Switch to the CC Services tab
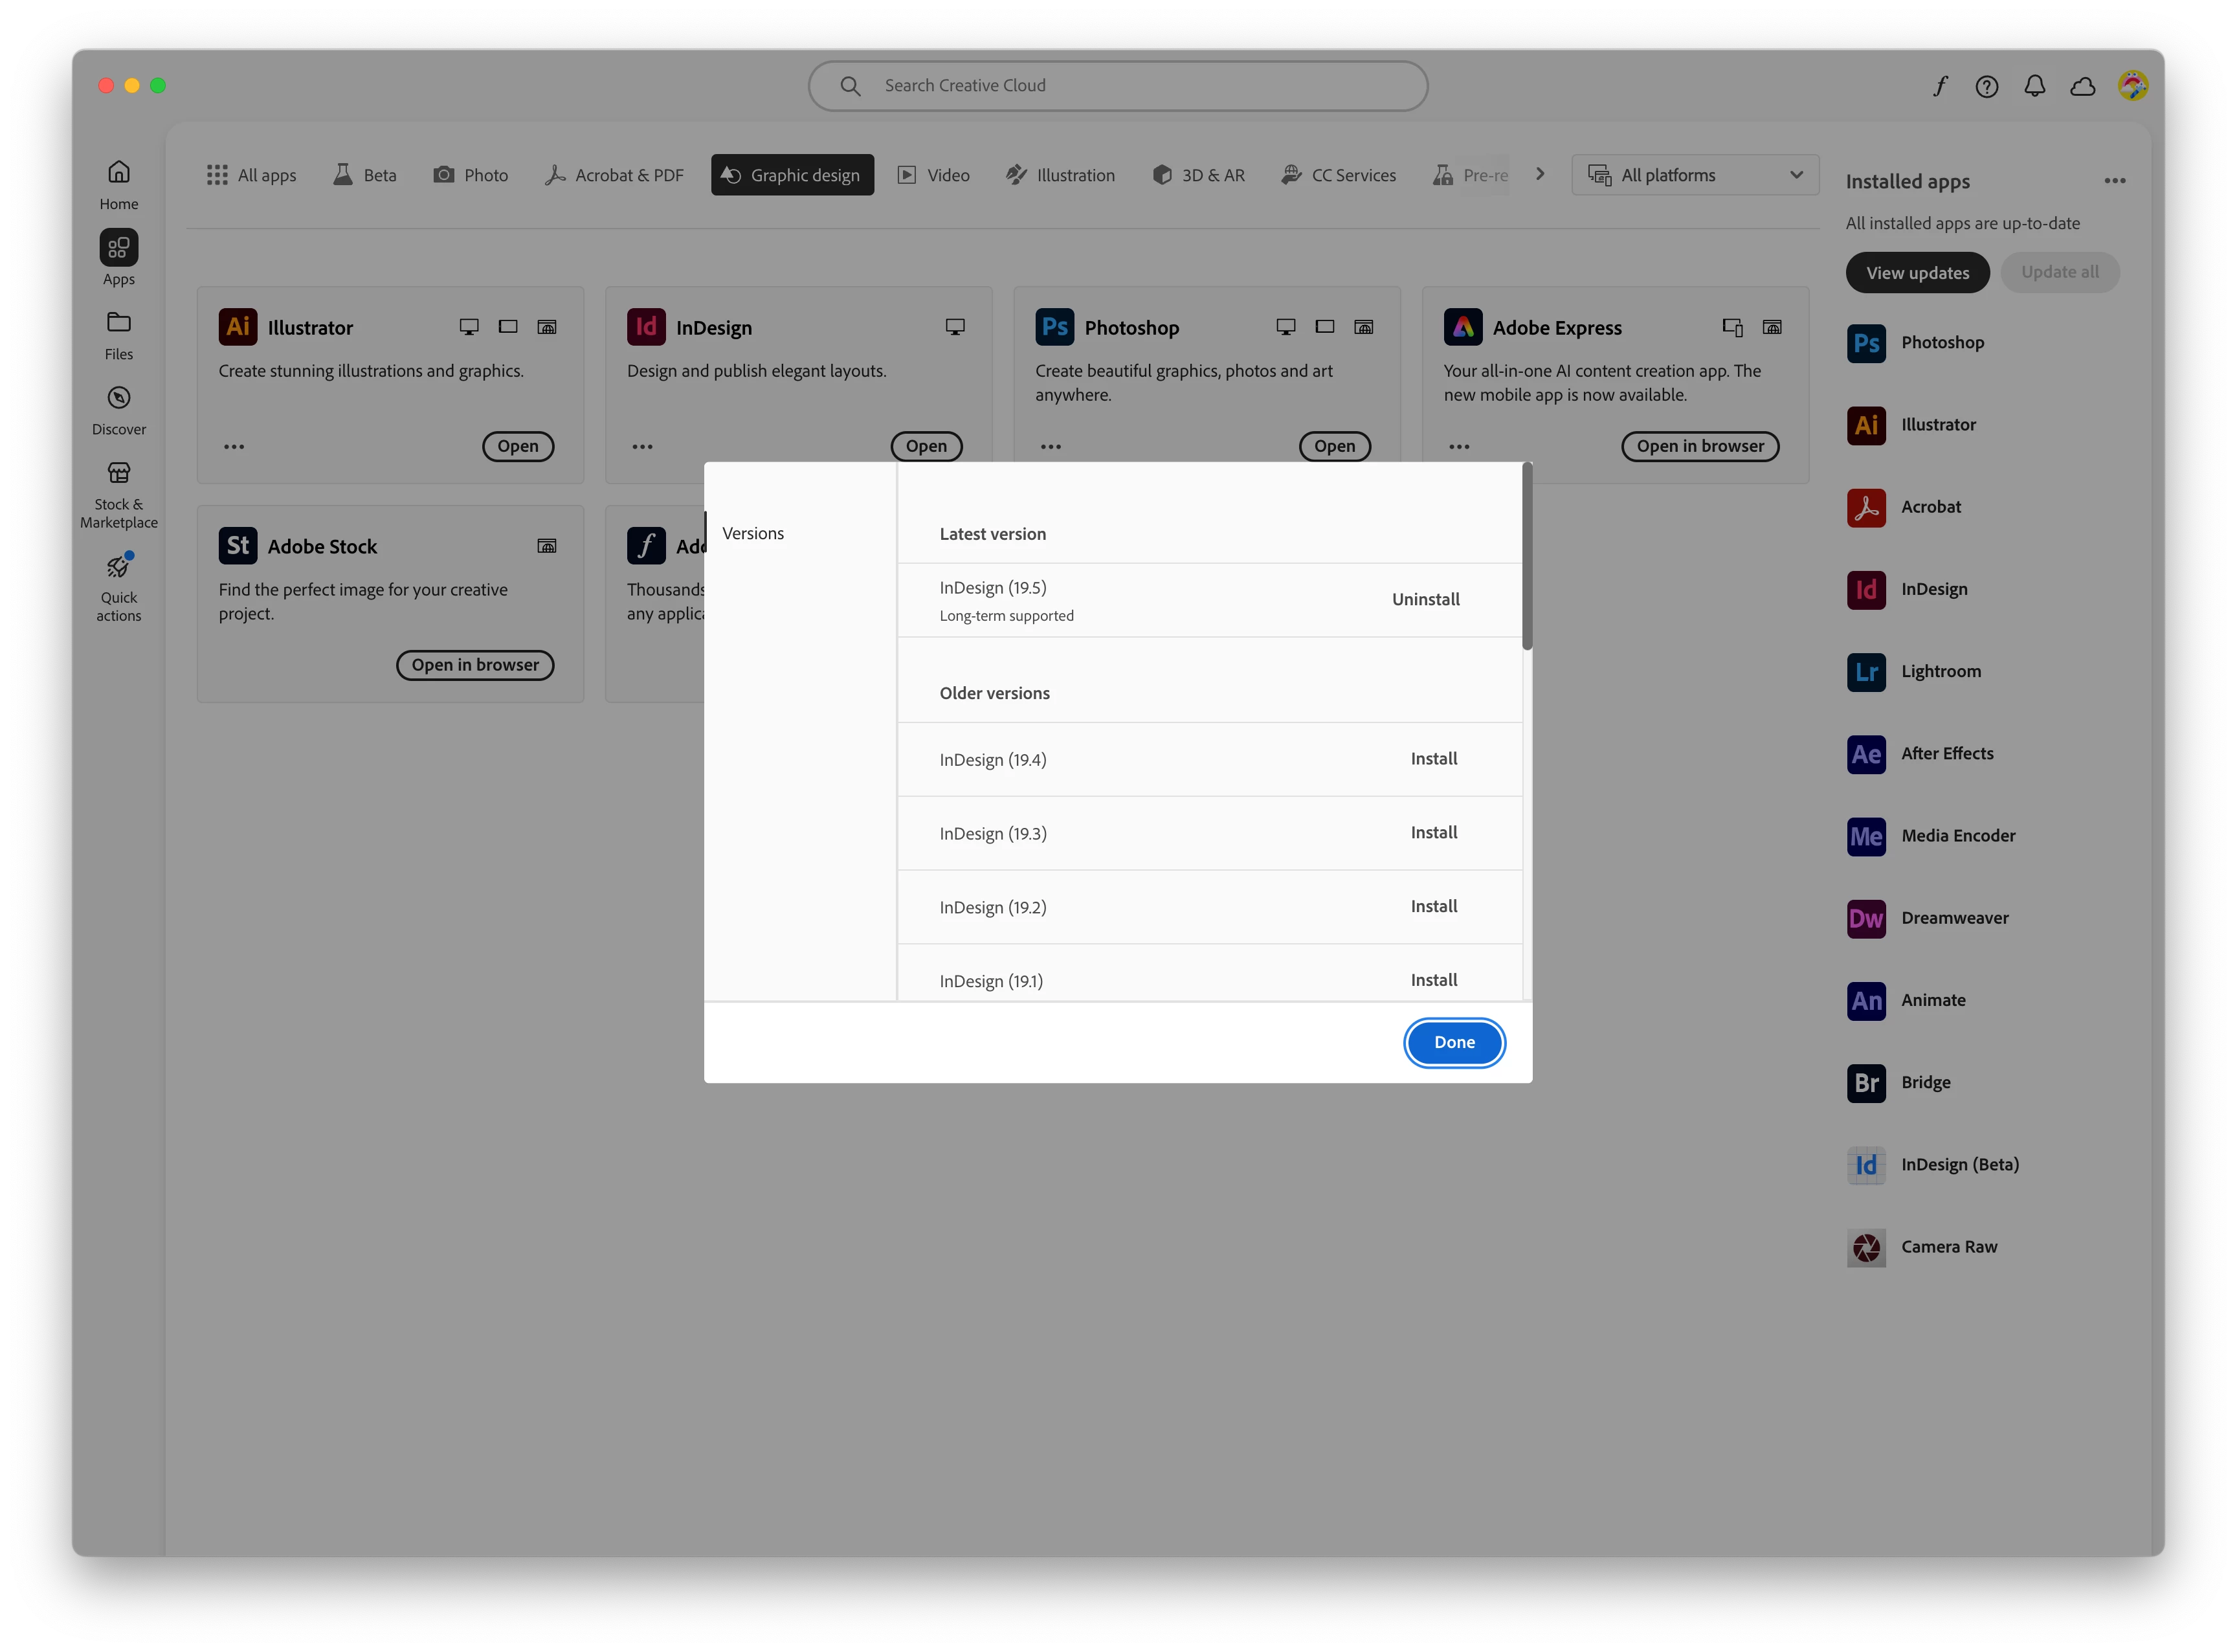 coord(1338,175)
